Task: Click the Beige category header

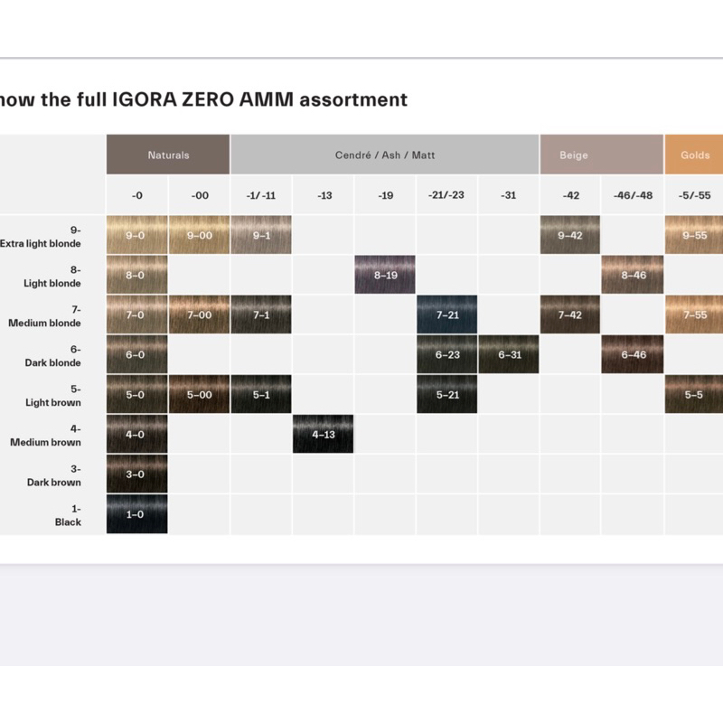Action: point(601,155)
